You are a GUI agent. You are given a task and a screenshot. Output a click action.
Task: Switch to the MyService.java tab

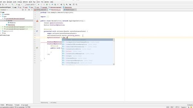click(70, 10)
